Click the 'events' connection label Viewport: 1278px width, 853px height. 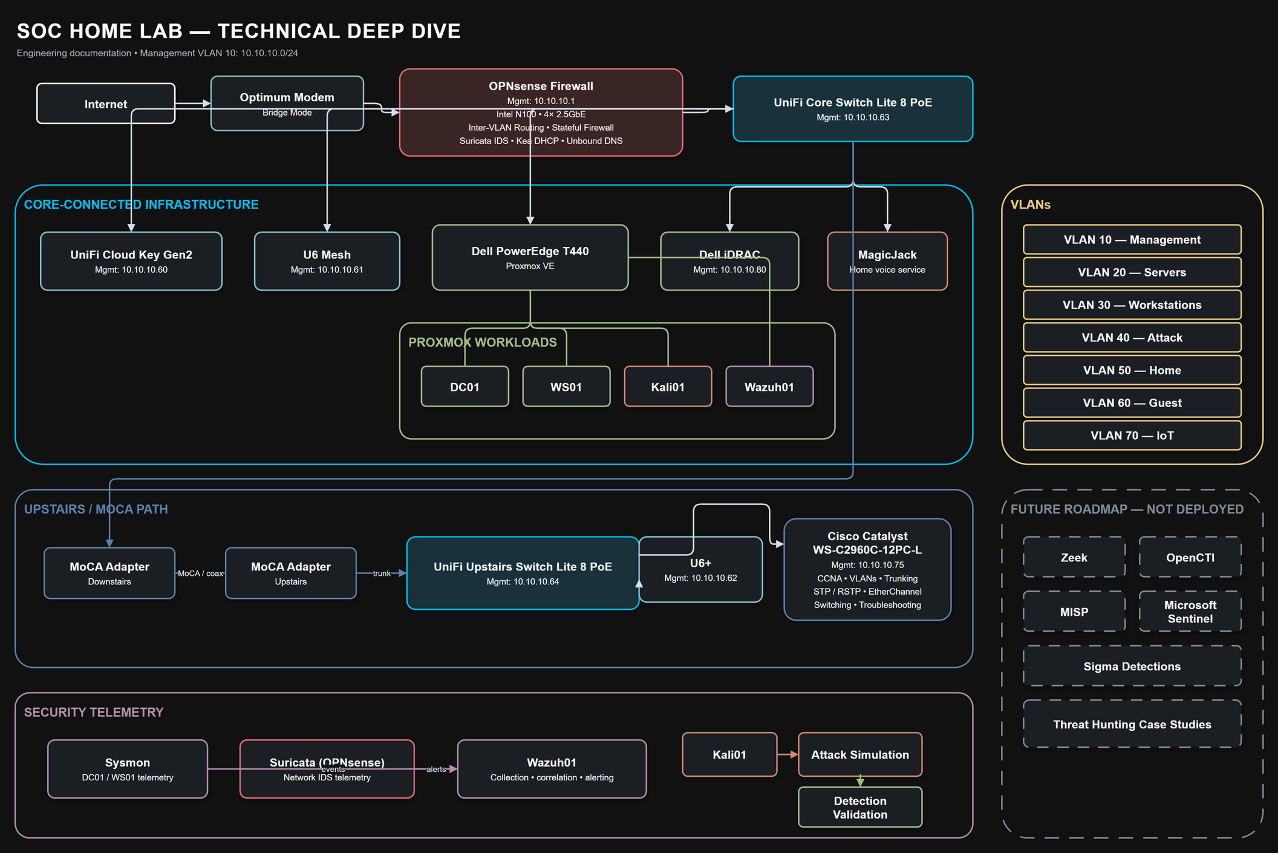[x=333, y=770]
